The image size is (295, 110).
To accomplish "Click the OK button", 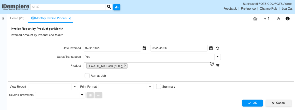I will coord(252,103).
